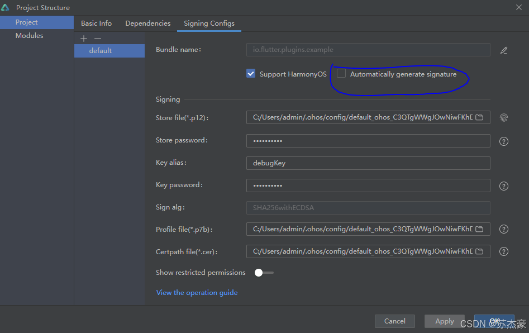Viewport: 529px width, 333px height.
Task: Open the Basic Info tab
Action: pos(96,23)
